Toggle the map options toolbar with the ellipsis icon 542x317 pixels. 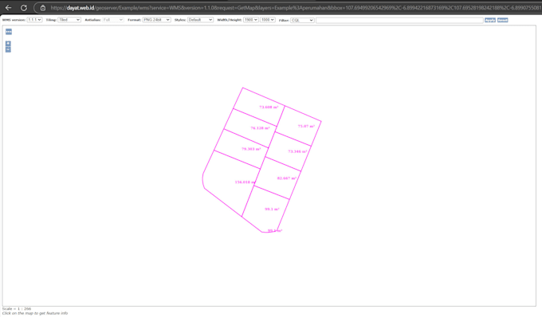9,32
